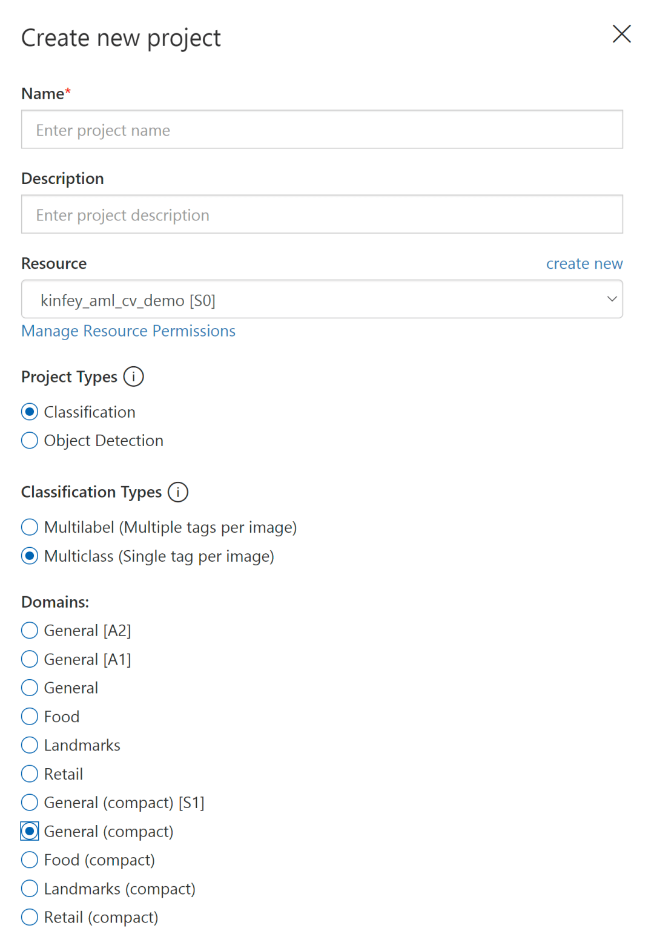The image size is (654, 937).
Task: Click the project Name input field
Action: pos(322,130)
